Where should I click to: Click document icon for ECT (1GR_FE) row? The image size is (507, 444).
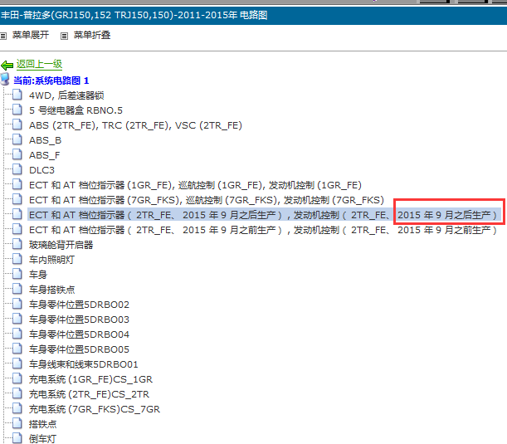[x=17, y=184]
